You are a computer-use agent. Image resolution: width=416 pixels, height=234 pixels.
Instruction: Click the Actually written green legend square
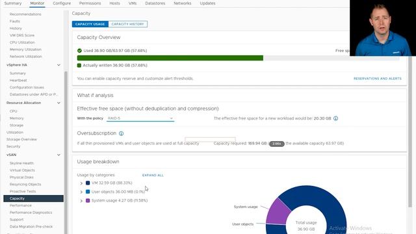point(79,65)
